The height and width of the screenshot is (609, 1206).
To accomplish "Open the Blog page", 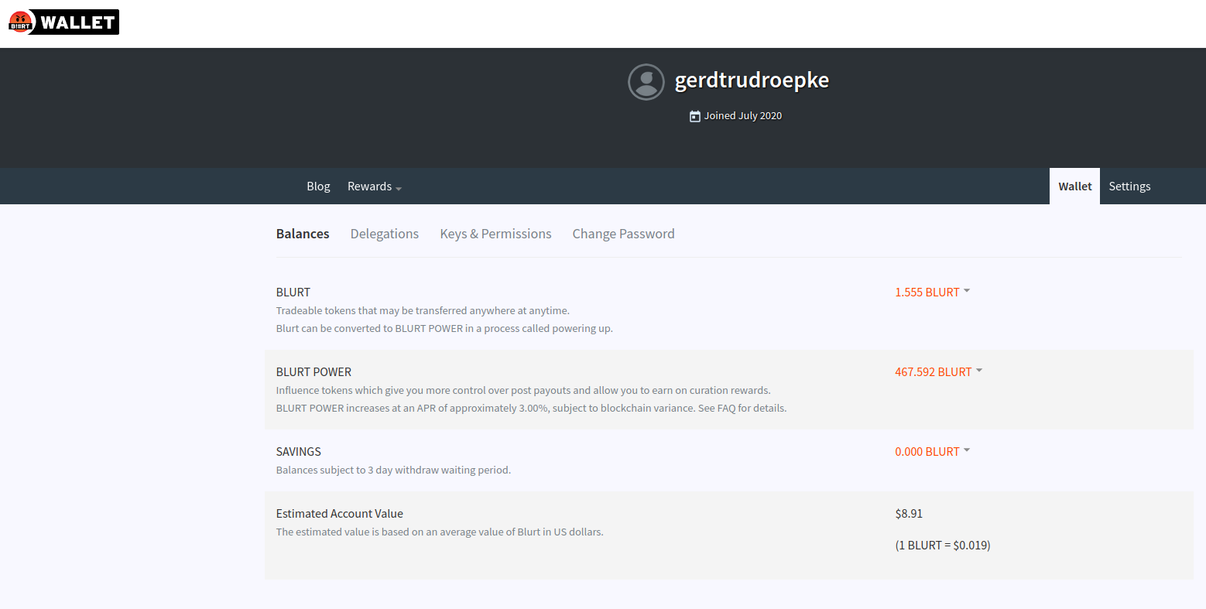I will 318,186.
